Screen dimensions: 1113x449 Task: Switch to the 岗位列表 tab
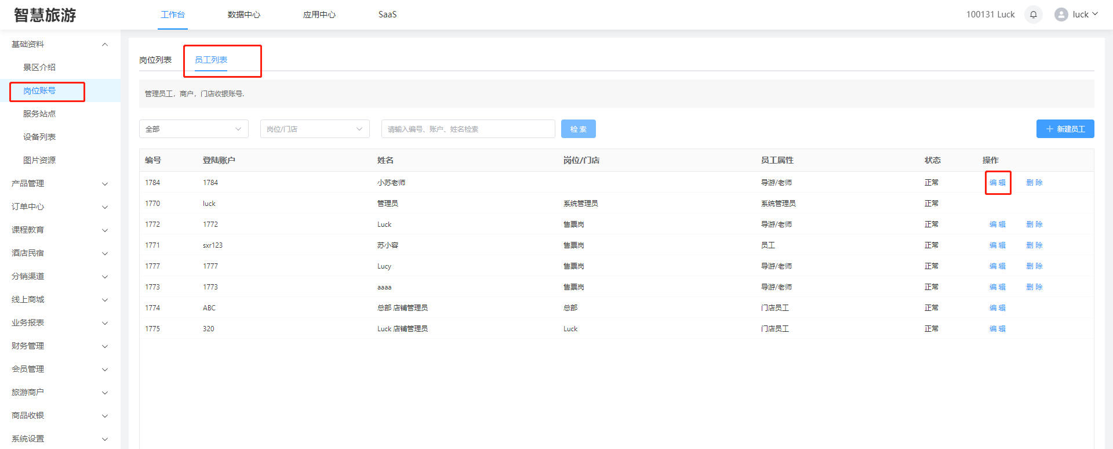click(x=155, y=60)
